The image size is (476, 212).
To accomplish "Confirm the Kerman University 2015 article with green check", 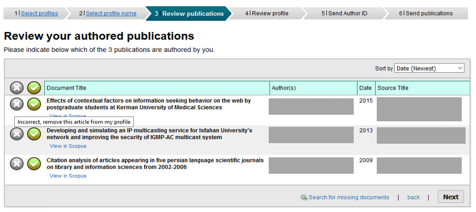I will 33,104.
